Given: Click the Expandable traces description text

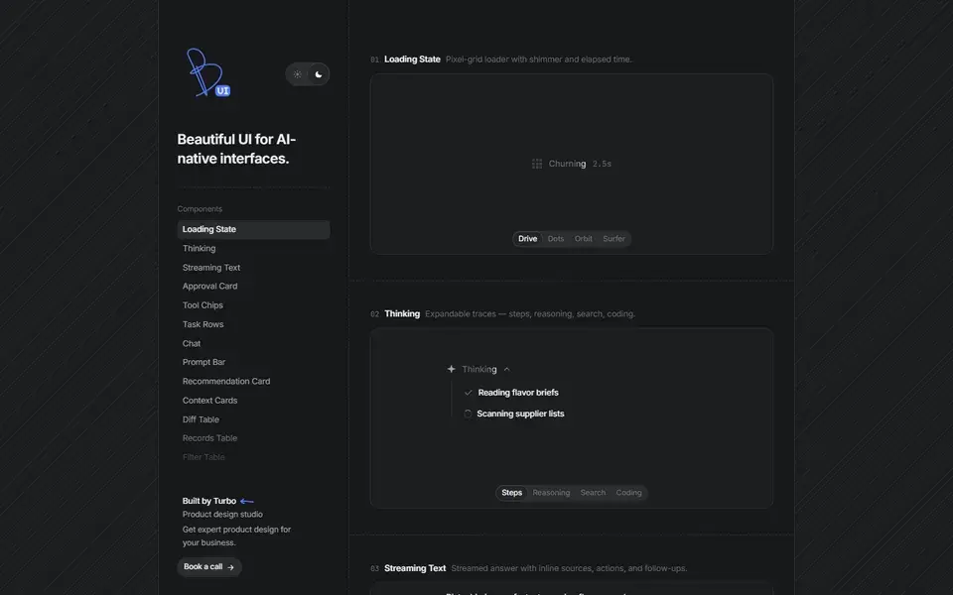Looking at the screenshot, I should click(x=530, y=314).
